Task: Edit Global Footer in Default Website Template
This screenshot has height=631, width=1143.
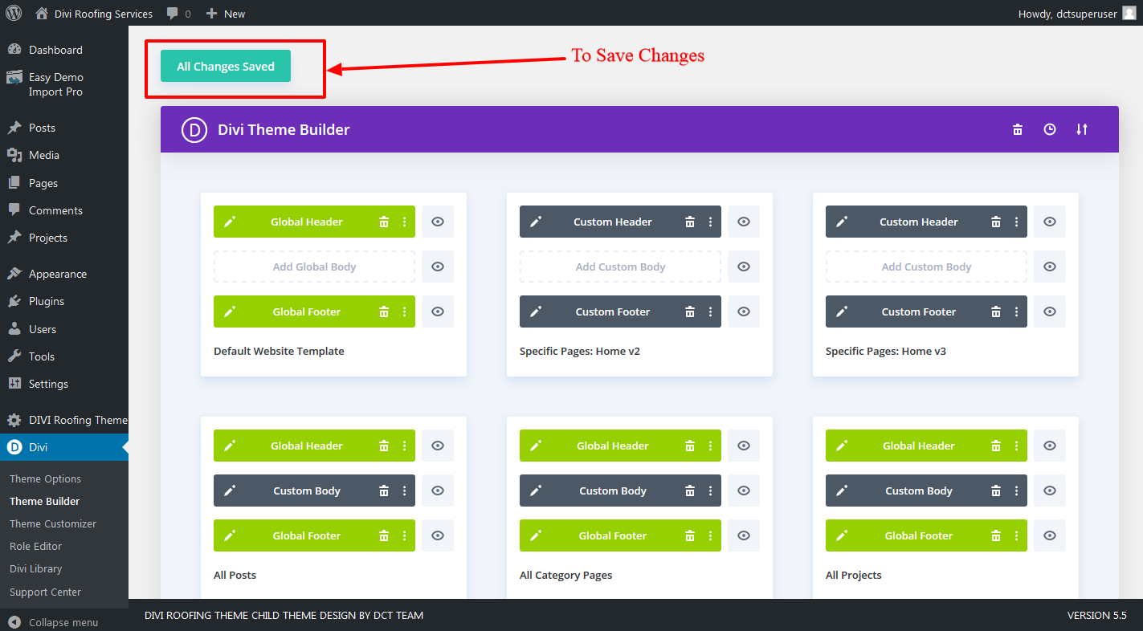Action: pos(230,311)
